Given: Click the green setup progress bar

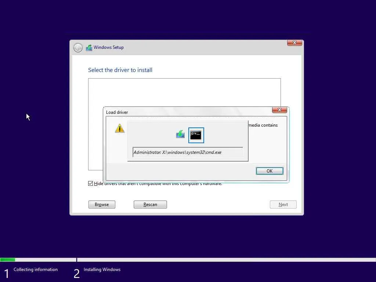Looking at the screenshot, I should pos(8,260).
